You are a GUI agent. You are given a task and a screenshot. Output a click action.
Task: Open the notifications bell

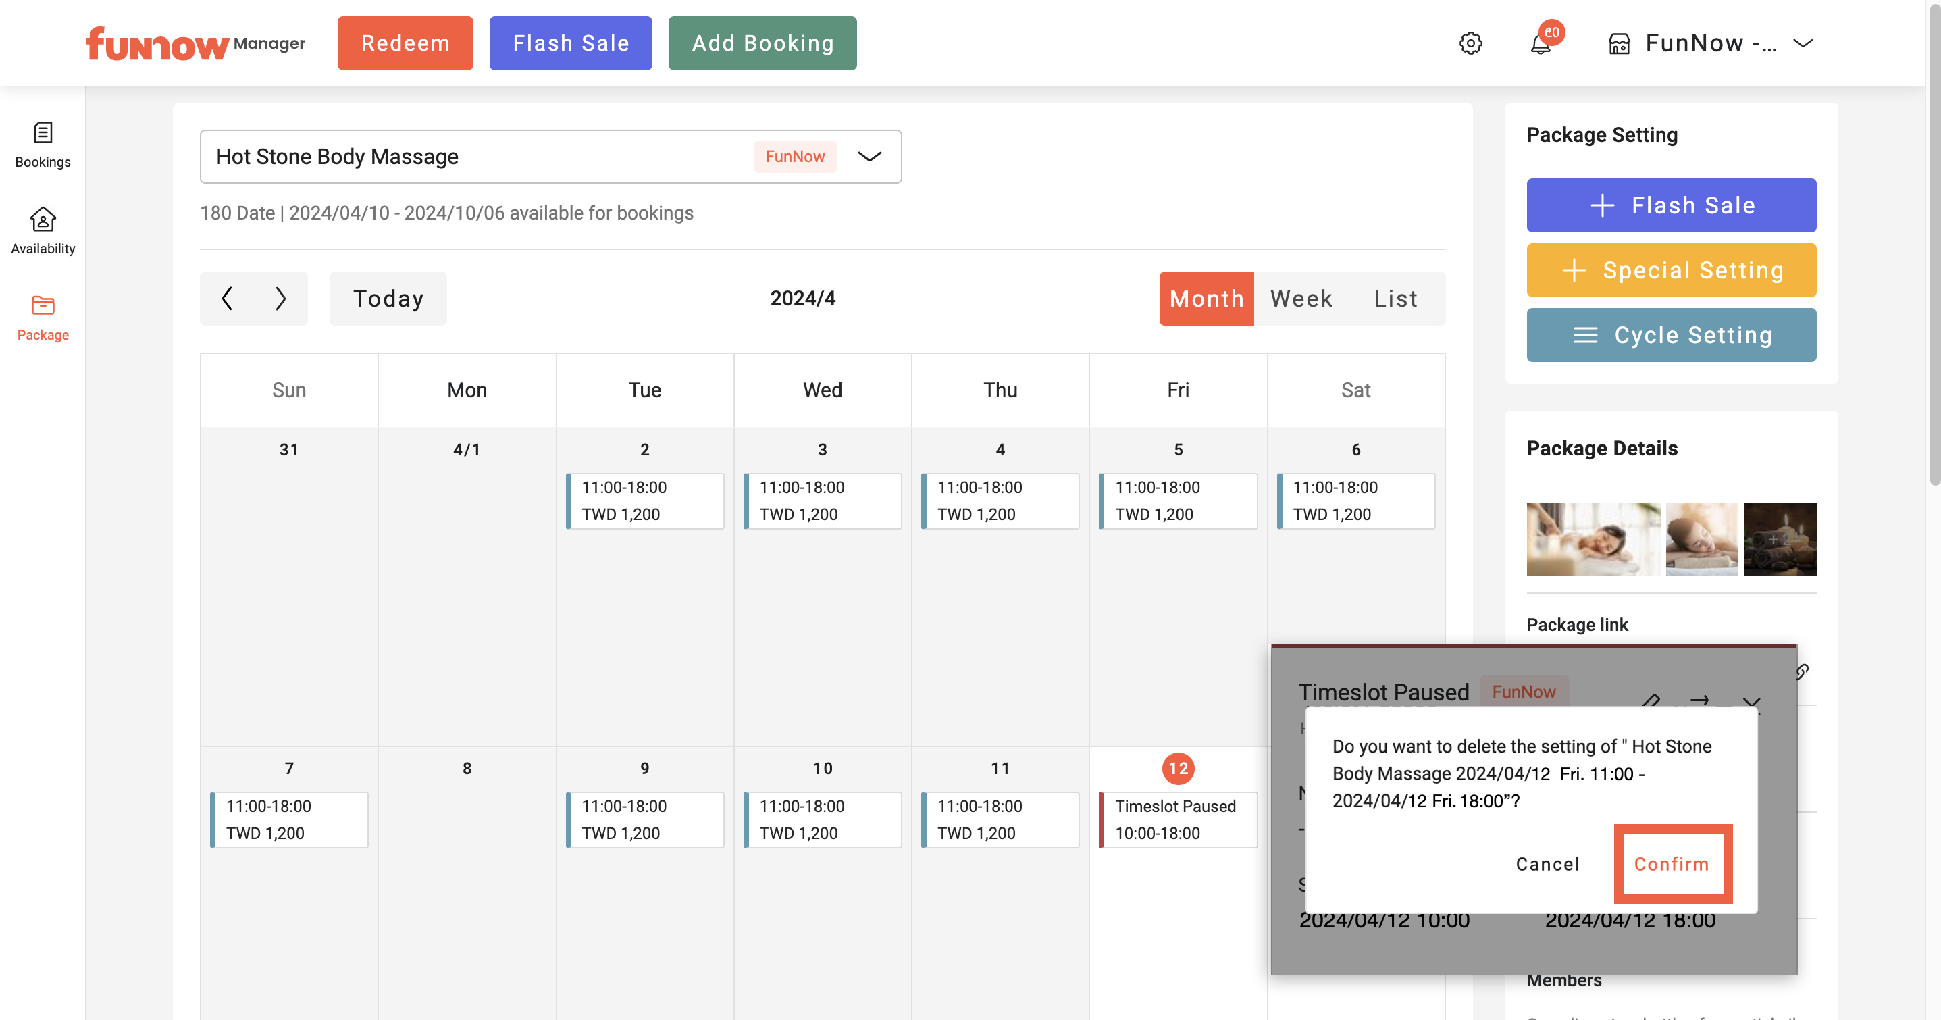(1541, 44)
